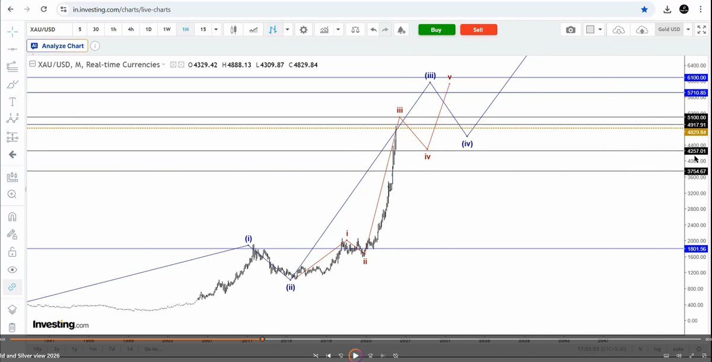Screen dimensions: 712x362
Task: Click the save chart cloud-upload icon
Action: (x=642, y=30)
